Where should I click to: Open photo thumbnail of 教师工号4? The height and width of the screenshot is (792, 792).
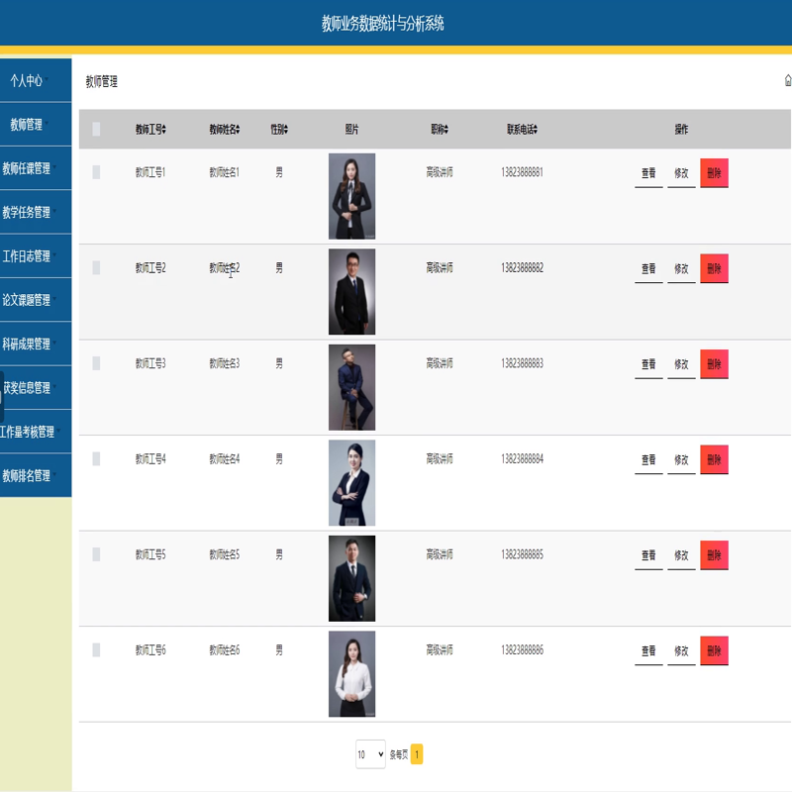352,482
